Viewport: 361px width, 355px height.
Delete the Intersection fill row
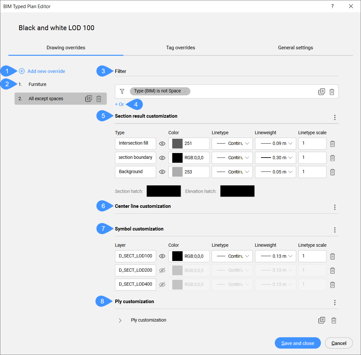pos(332,144)
